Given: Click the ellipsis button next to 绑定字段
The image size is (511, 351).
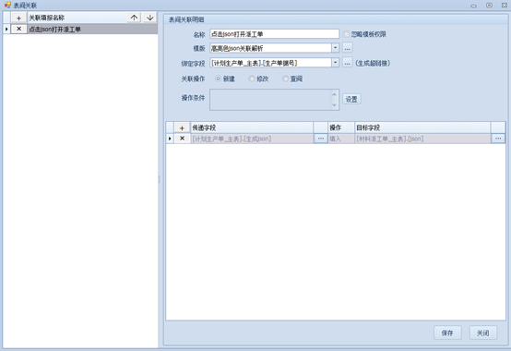Looking at the screenshot, I should pyautogui.click(x=348, y=63).
